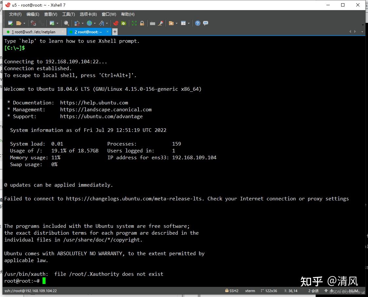Viewport: 368px width, 297px height.
Task: Click the highlight marker icon
Action: (x=160, y=23)
